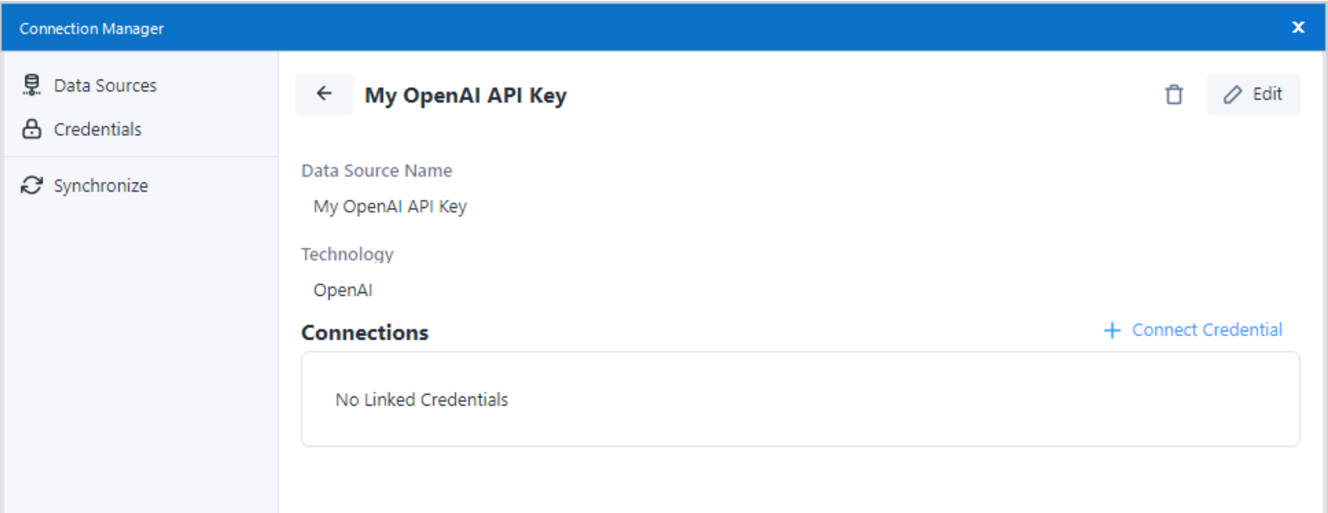Click the plus icon beside Connect Credential

[1112, 330]
